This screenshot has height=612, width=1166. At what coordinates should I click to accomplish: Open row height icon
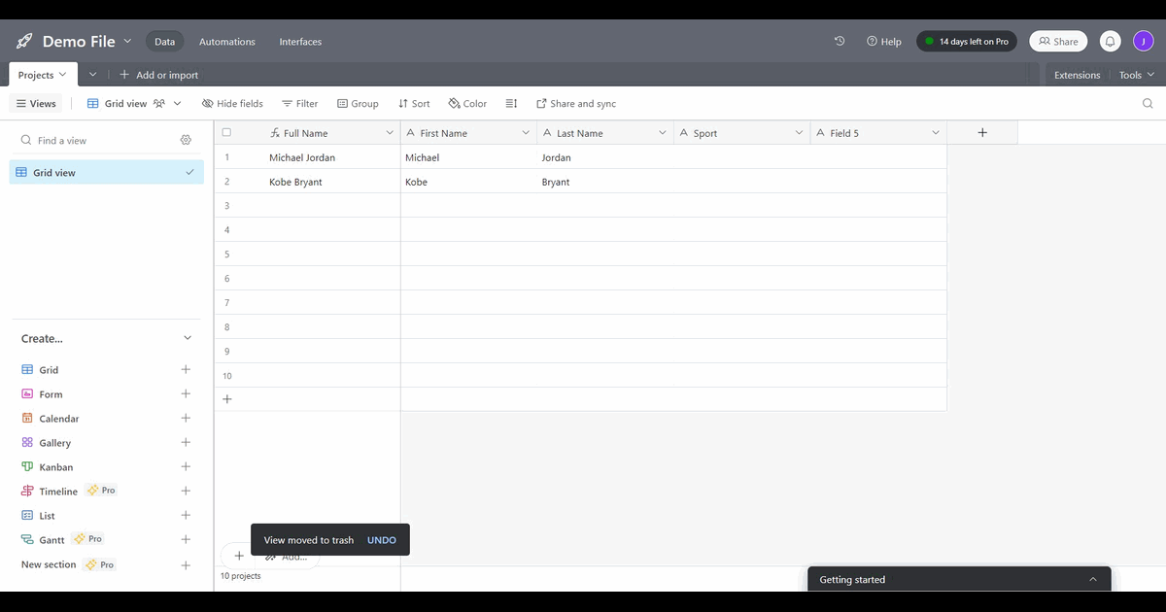pos(512,103)
